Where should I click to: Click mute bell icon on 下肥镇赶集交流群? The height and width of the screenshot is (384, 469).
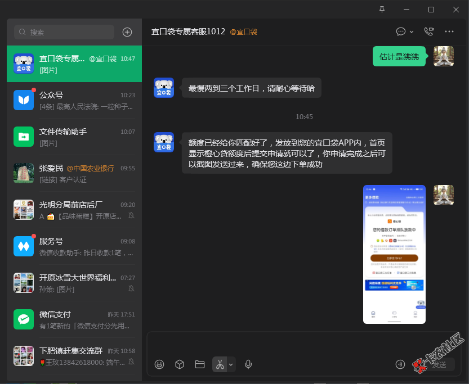pos(131,362)
